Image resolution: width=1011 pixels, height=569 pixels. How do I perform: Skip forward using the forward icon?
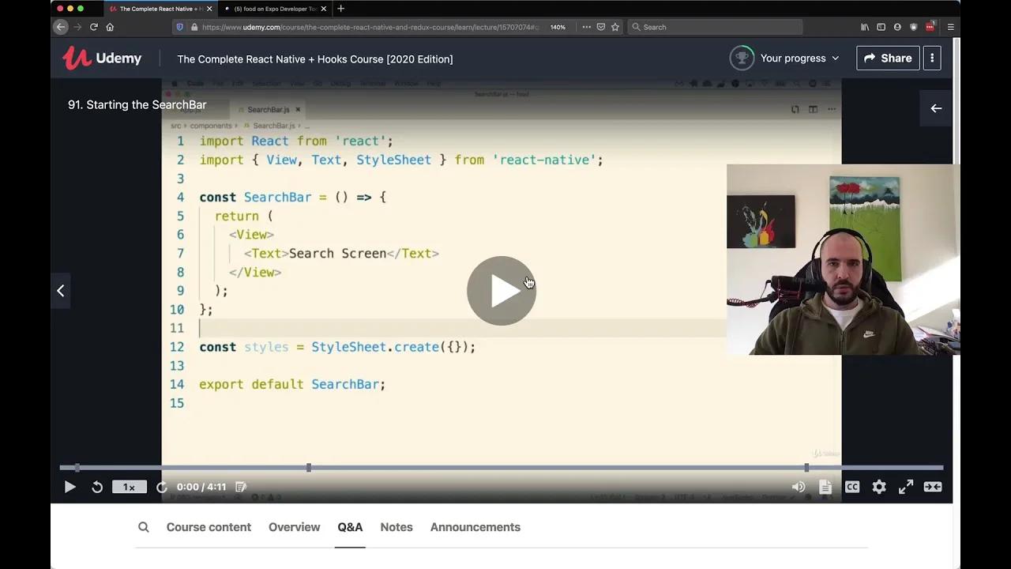point(162,487)
